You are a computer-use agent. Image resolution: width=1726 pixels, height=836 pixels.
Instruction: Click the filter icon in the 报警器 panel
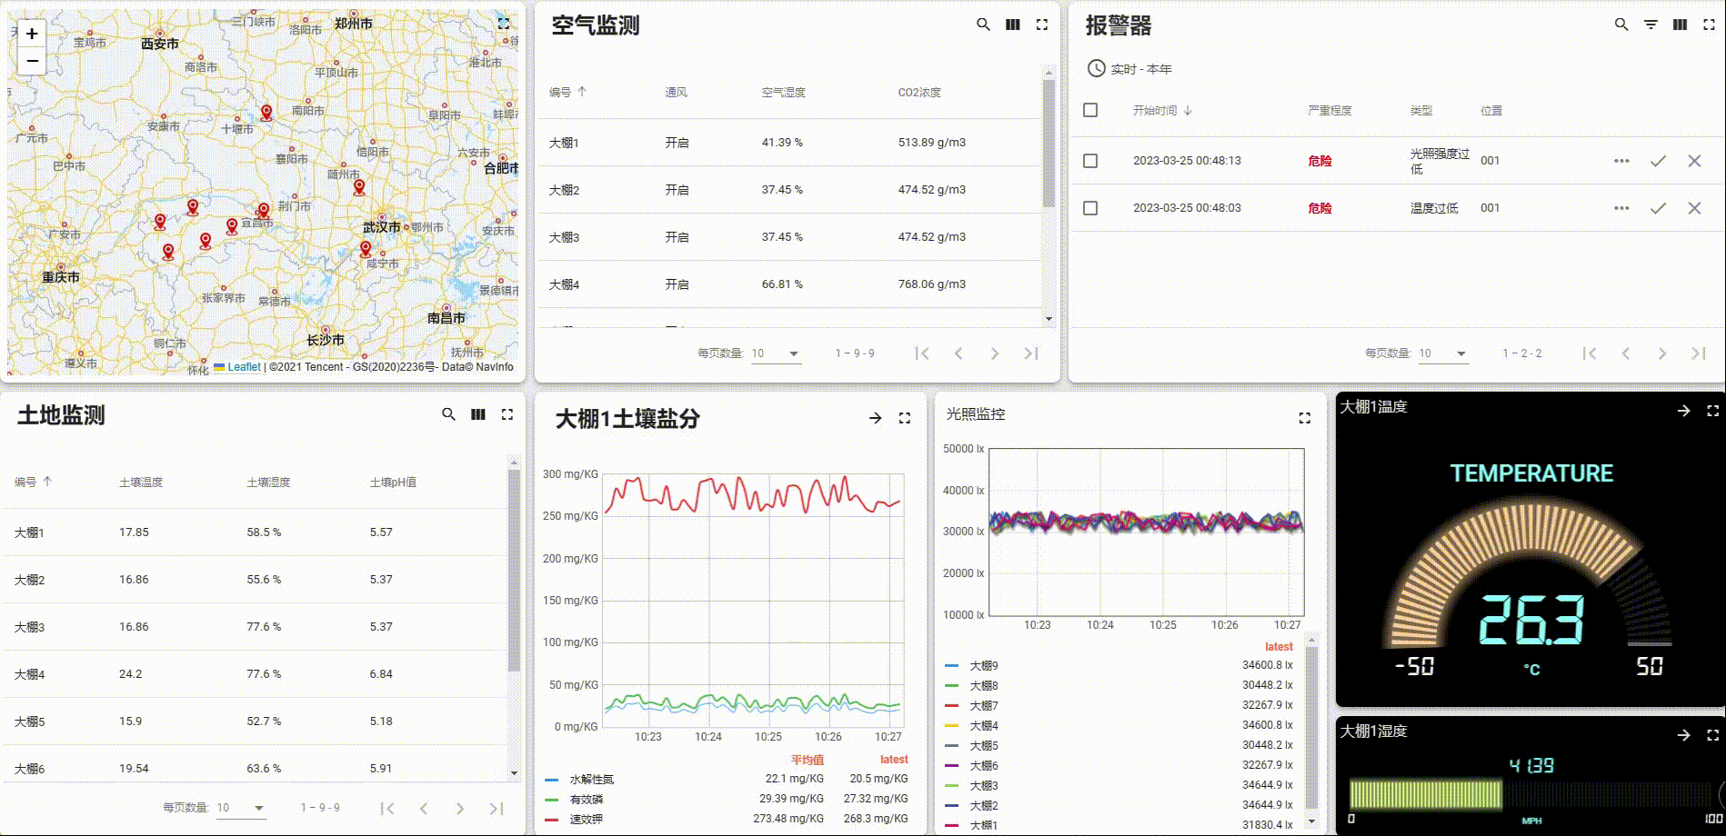coord(1650,25)
